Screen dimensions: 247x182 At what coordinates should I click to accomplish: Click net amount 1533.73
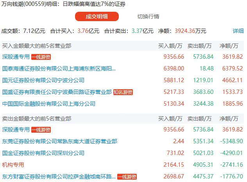pos(233,92)
